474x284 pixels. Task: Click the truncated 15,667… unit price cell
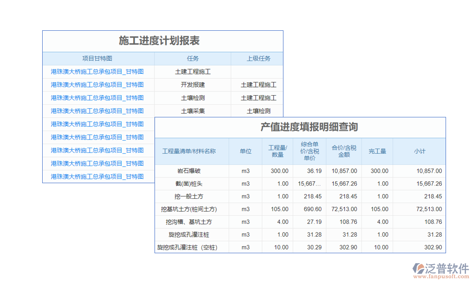[x=310, y=184]
